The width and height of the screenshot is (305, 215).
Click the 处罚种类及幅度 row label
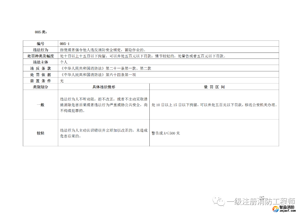click(40, 56)
